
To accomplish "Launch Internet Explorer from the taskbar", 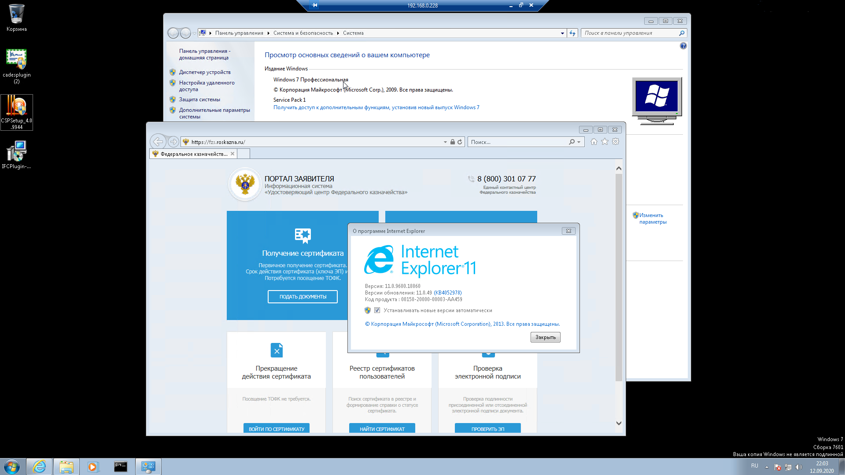I will click(x=40, y=467).
